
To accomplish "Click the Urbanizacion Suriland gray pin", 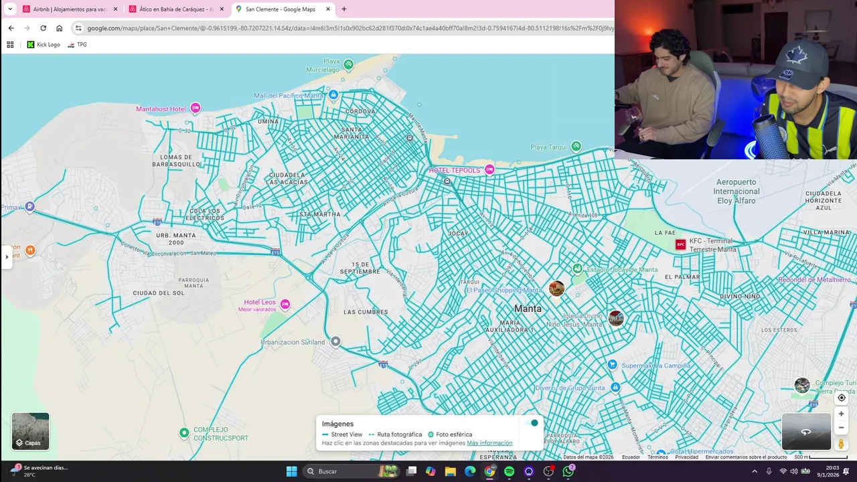I will tap(335, 341).
